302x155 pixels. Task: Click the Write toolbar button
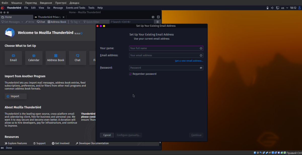pos(30,22)
